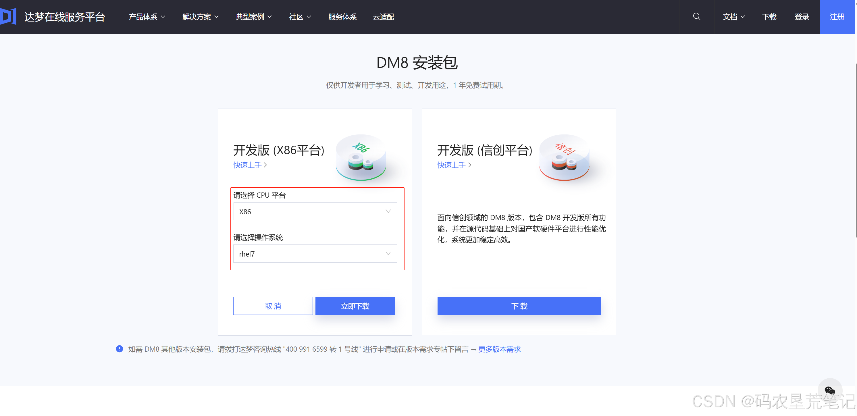Screen dimensions: 857x416
Task: Go to 云适配 page
Action: [x=383, y=17]
